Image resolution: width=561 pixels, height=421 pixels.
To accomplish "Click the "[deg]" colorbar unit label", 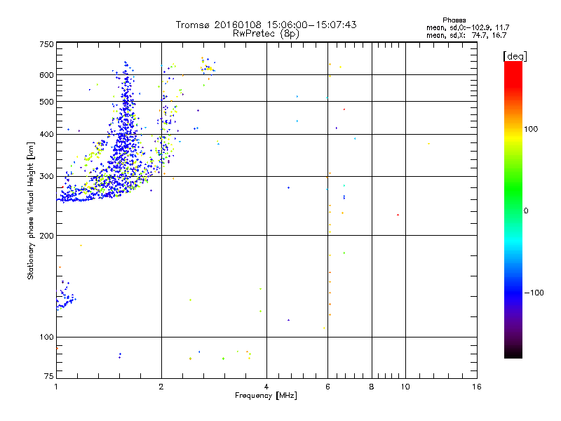I will (515, 56).
